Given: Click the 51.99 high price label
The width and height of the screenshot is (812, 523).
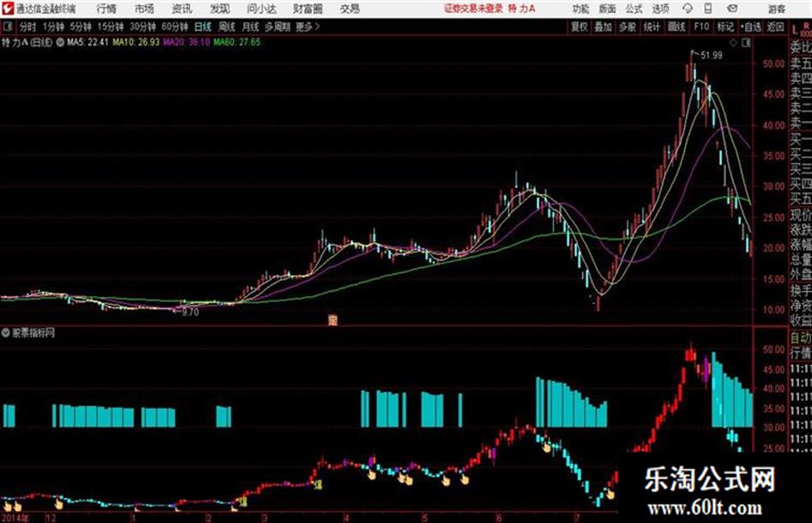Looking at the screenshot, I should tap(711, 56).
